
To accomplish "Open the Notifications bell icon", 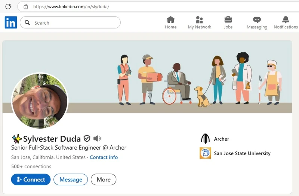I will coord(286,19).
